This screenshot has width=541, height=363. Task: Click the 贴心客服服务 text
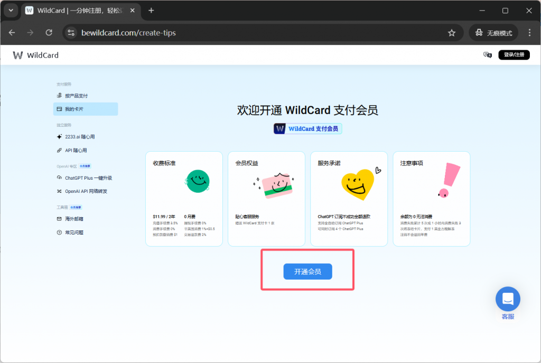[247, 216]
